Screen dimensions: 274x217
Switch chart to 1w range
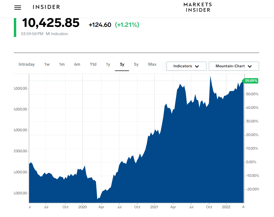tap(47, 64)
